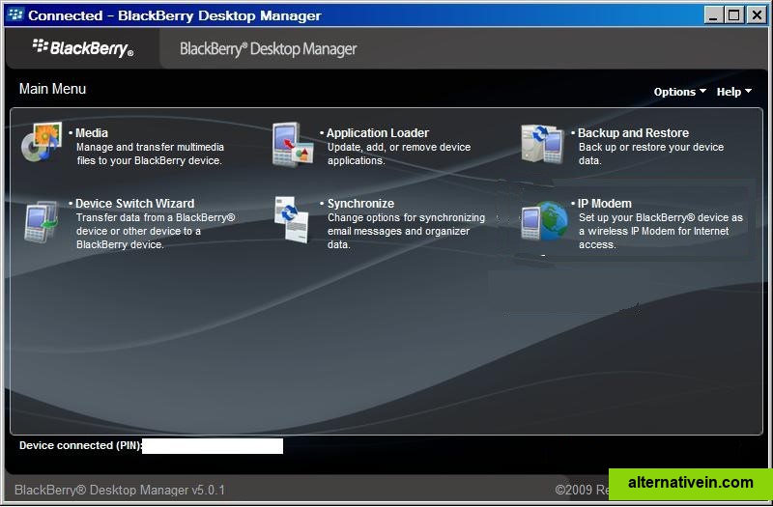Click 'Change options for synchronizing' description
Image resolution: width=773 pixels, height=507 pixels.
(x=406, y=217)
